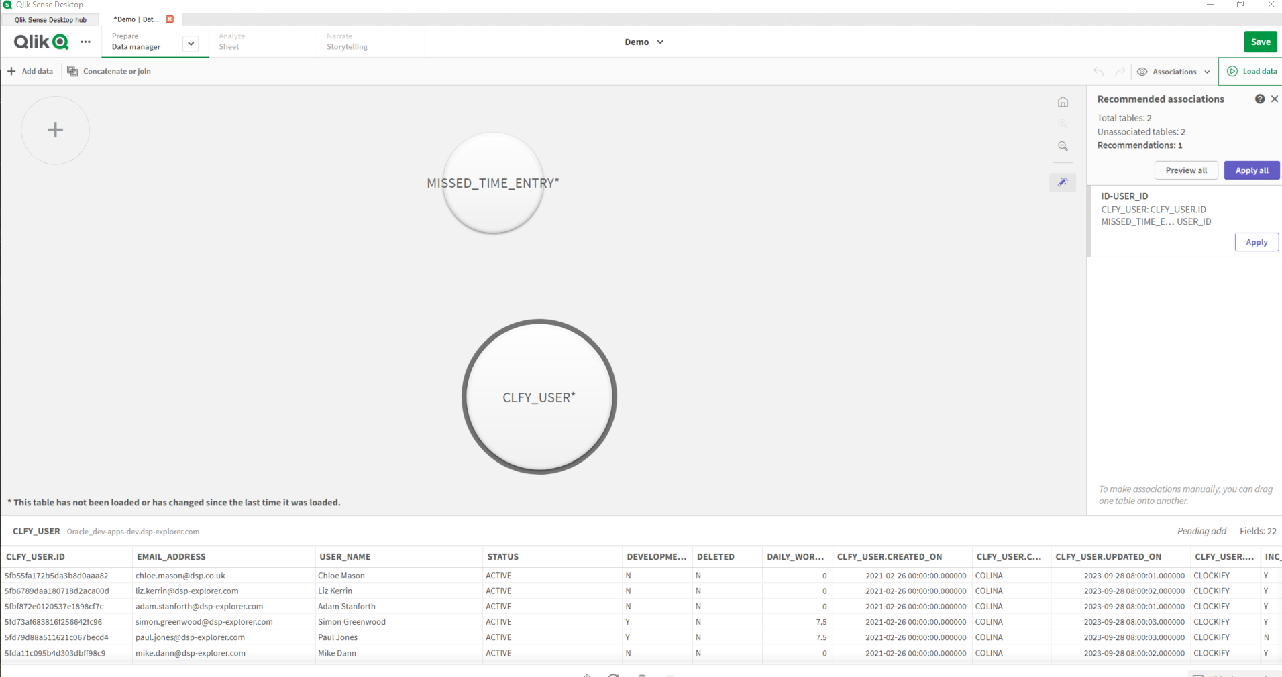Click the zoom in magnifier icon

1063,124
